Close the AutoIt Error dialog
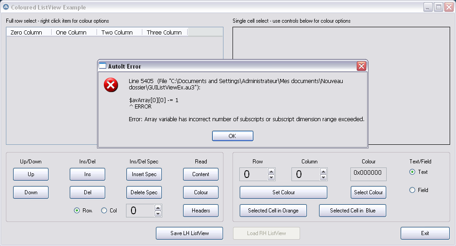The image size is (456, 246). pos(361,66)
